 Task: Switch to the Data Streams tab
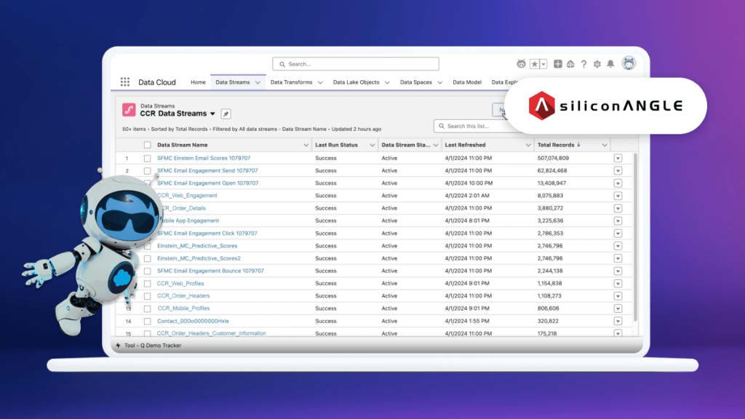pos(232,82)
